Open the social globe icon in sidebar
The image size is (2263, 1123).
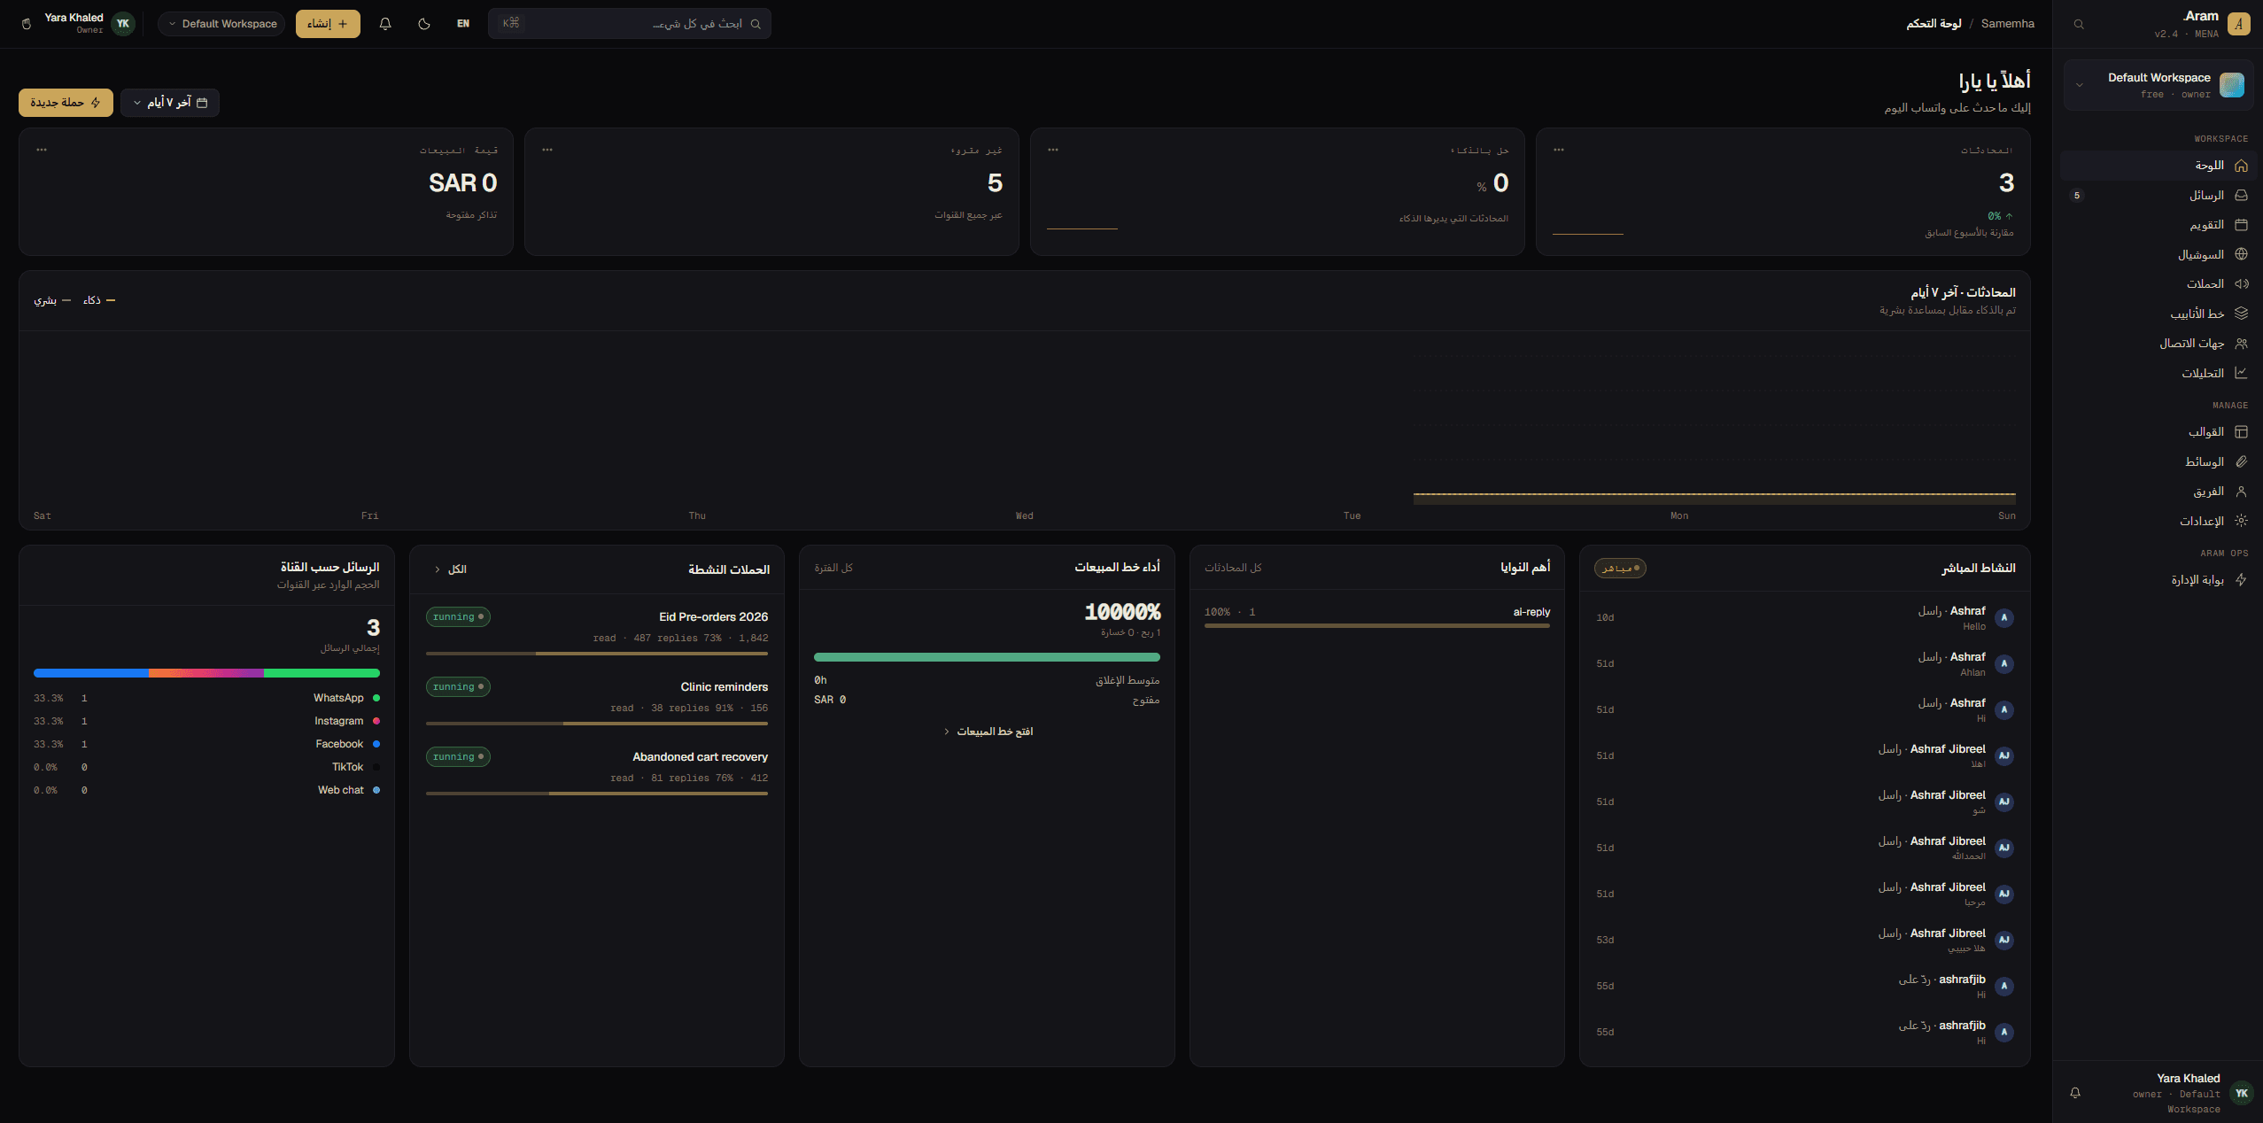2241,254
